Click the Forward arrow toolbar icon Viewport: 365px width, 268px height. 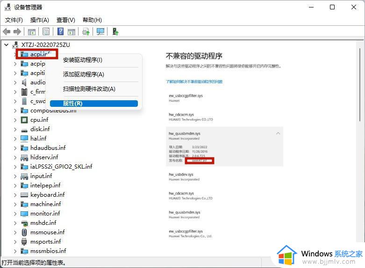[x=17, y=31]
